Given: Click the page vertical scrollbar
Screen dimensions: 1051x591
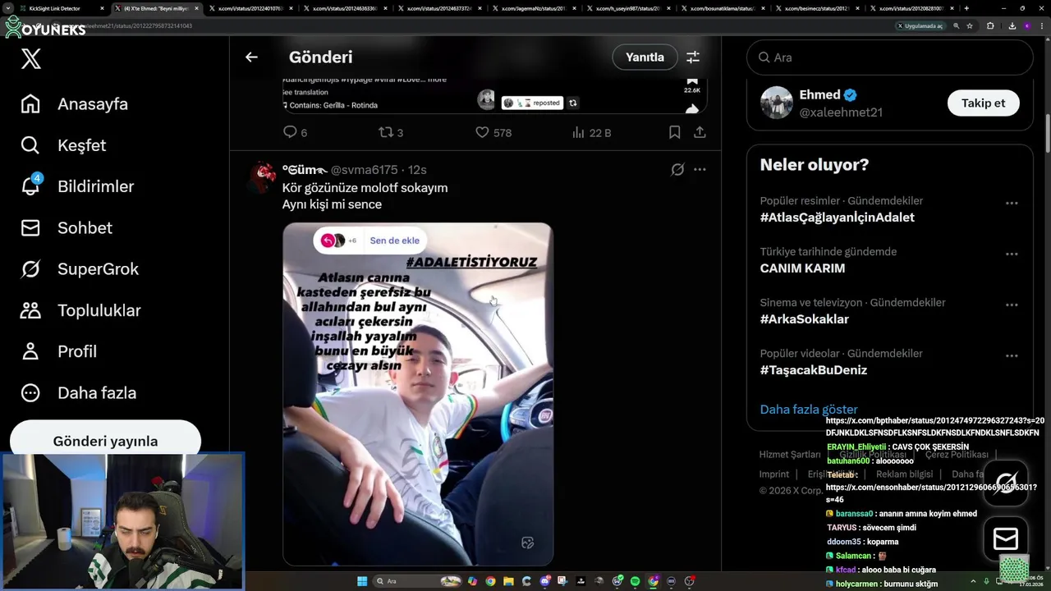Looking at the screenshot, I should tap(1047, 131).
